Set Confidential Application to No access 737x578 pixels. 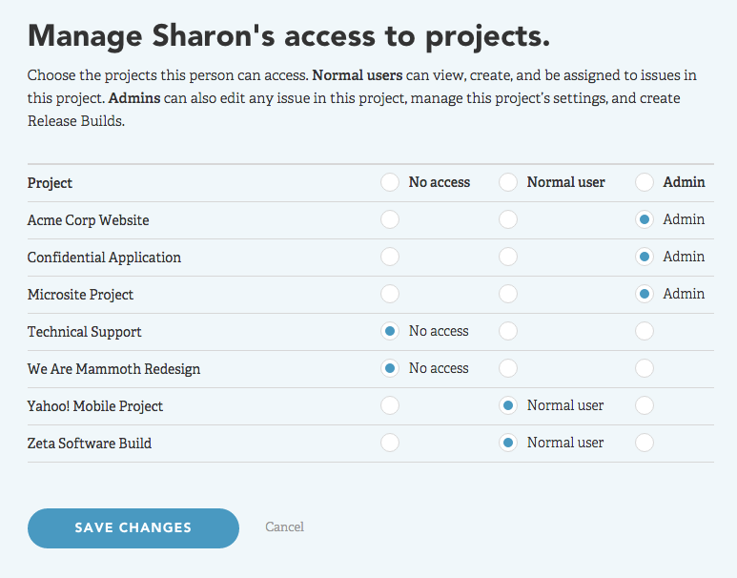(x=389, y=257)
